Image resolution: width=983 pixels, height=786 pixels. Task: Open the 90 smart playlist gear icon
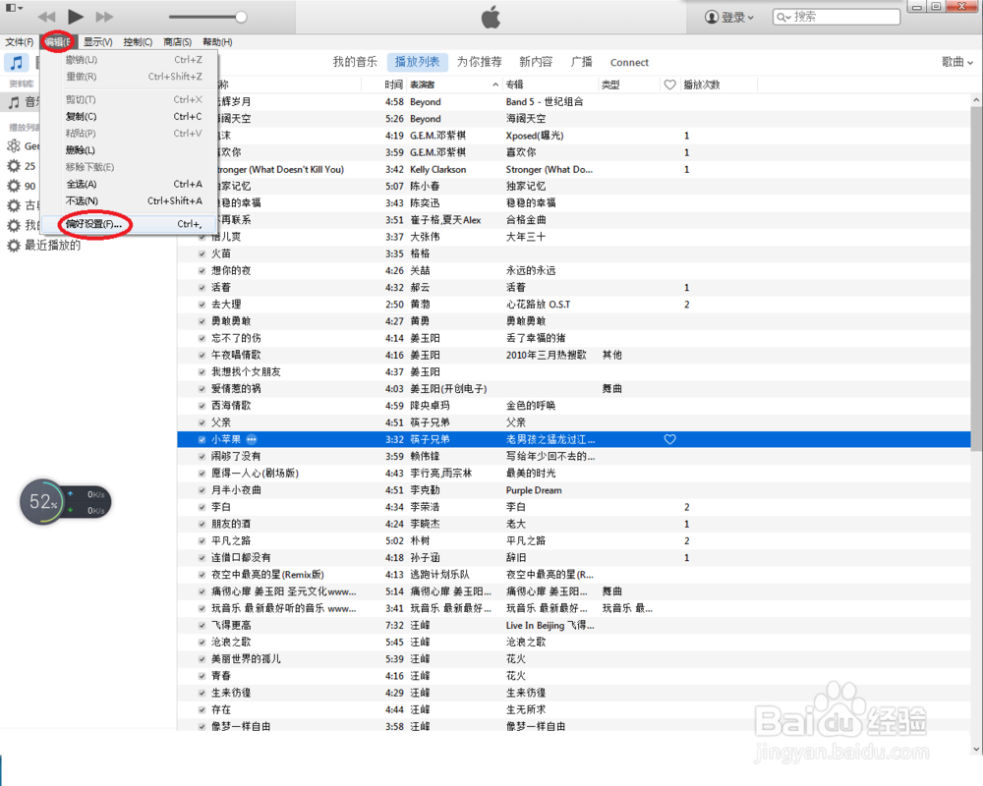click(x=14, y=186)
